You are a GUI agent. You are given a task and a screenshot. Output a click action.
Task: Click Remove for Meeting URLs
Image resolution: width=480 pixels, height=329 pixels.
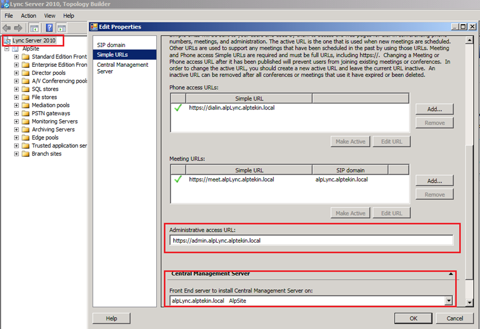(434, 194)
